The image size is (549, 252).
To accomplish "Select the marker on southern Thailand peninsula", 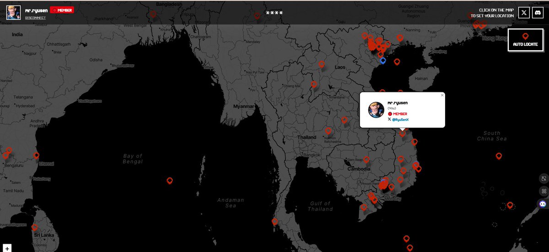I will click(x=274, y=222).
